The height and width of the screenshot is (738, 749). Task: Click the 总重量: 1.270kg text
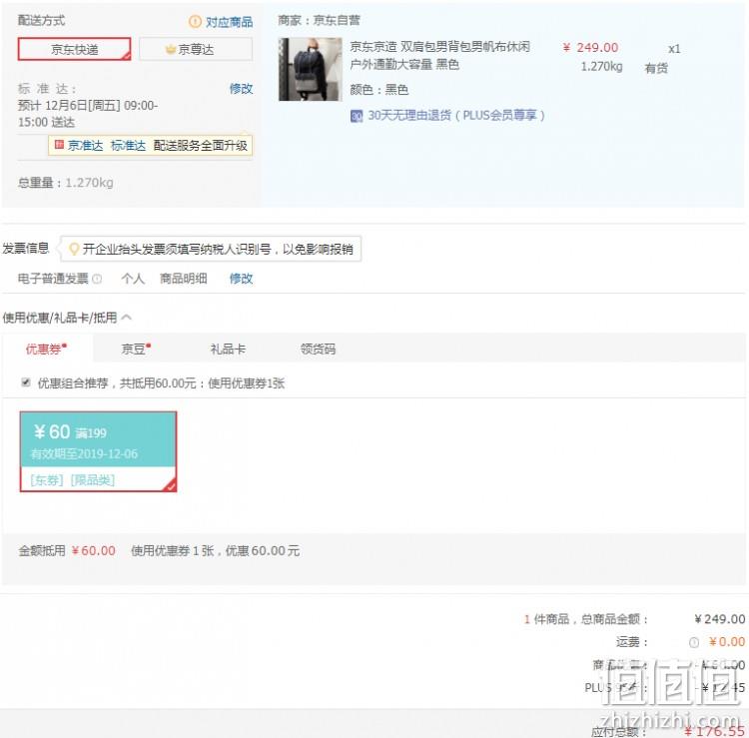coord(66,183)
